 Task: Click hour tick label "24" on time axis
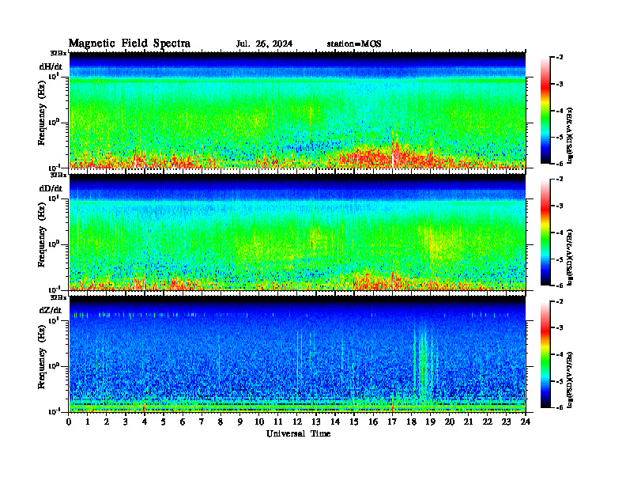tap(526, 422)
